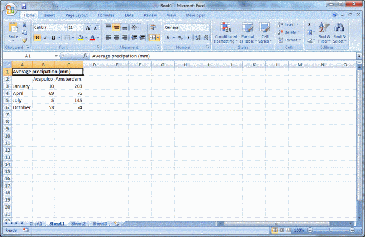
Task: Open the Fill options icon
Action: [310, 32]
